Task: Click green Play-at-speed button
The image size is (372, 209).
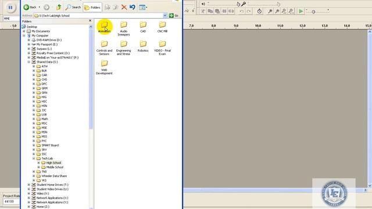Action: 301,11
